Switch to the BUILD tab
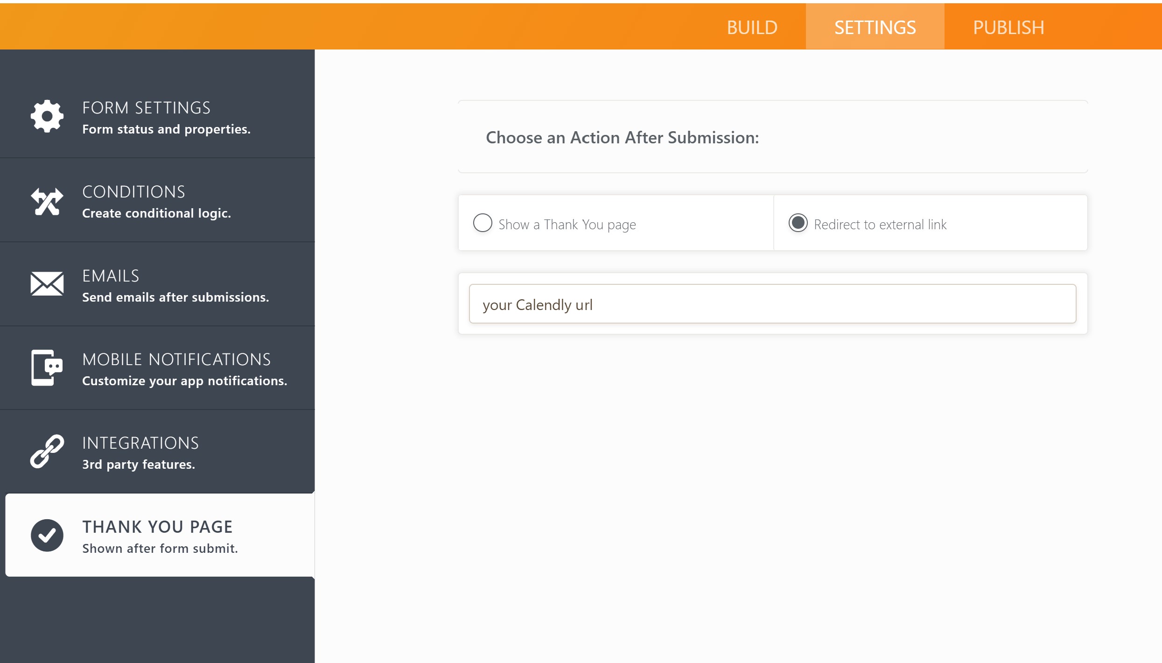Screen dimensions: 1162x663 752,28
